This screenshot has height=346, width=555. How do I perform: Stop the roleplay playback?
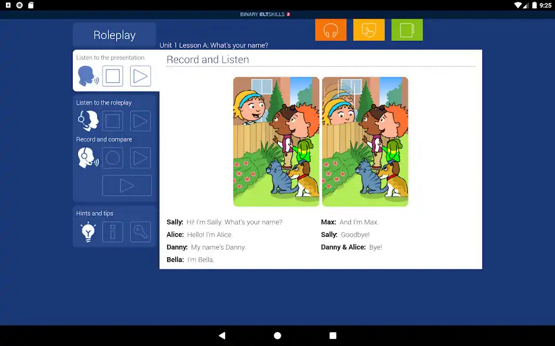[112, 120]
